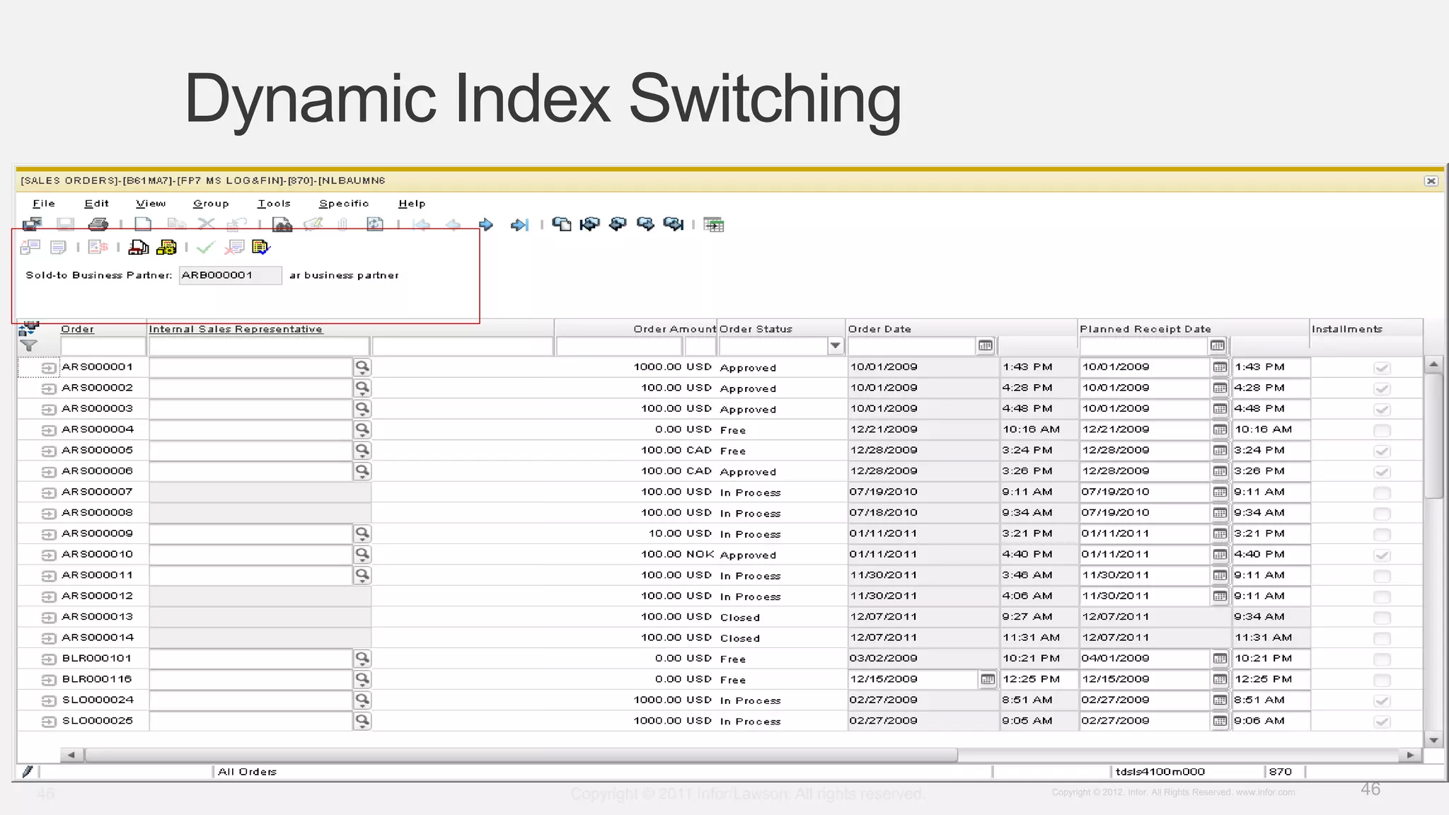The image size is (1449, 815).
Task: Click the Find binoculars icon
Action: point(282,224)
